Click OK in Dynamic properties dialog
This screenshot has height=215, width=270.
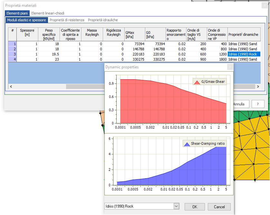click(195, 207)
